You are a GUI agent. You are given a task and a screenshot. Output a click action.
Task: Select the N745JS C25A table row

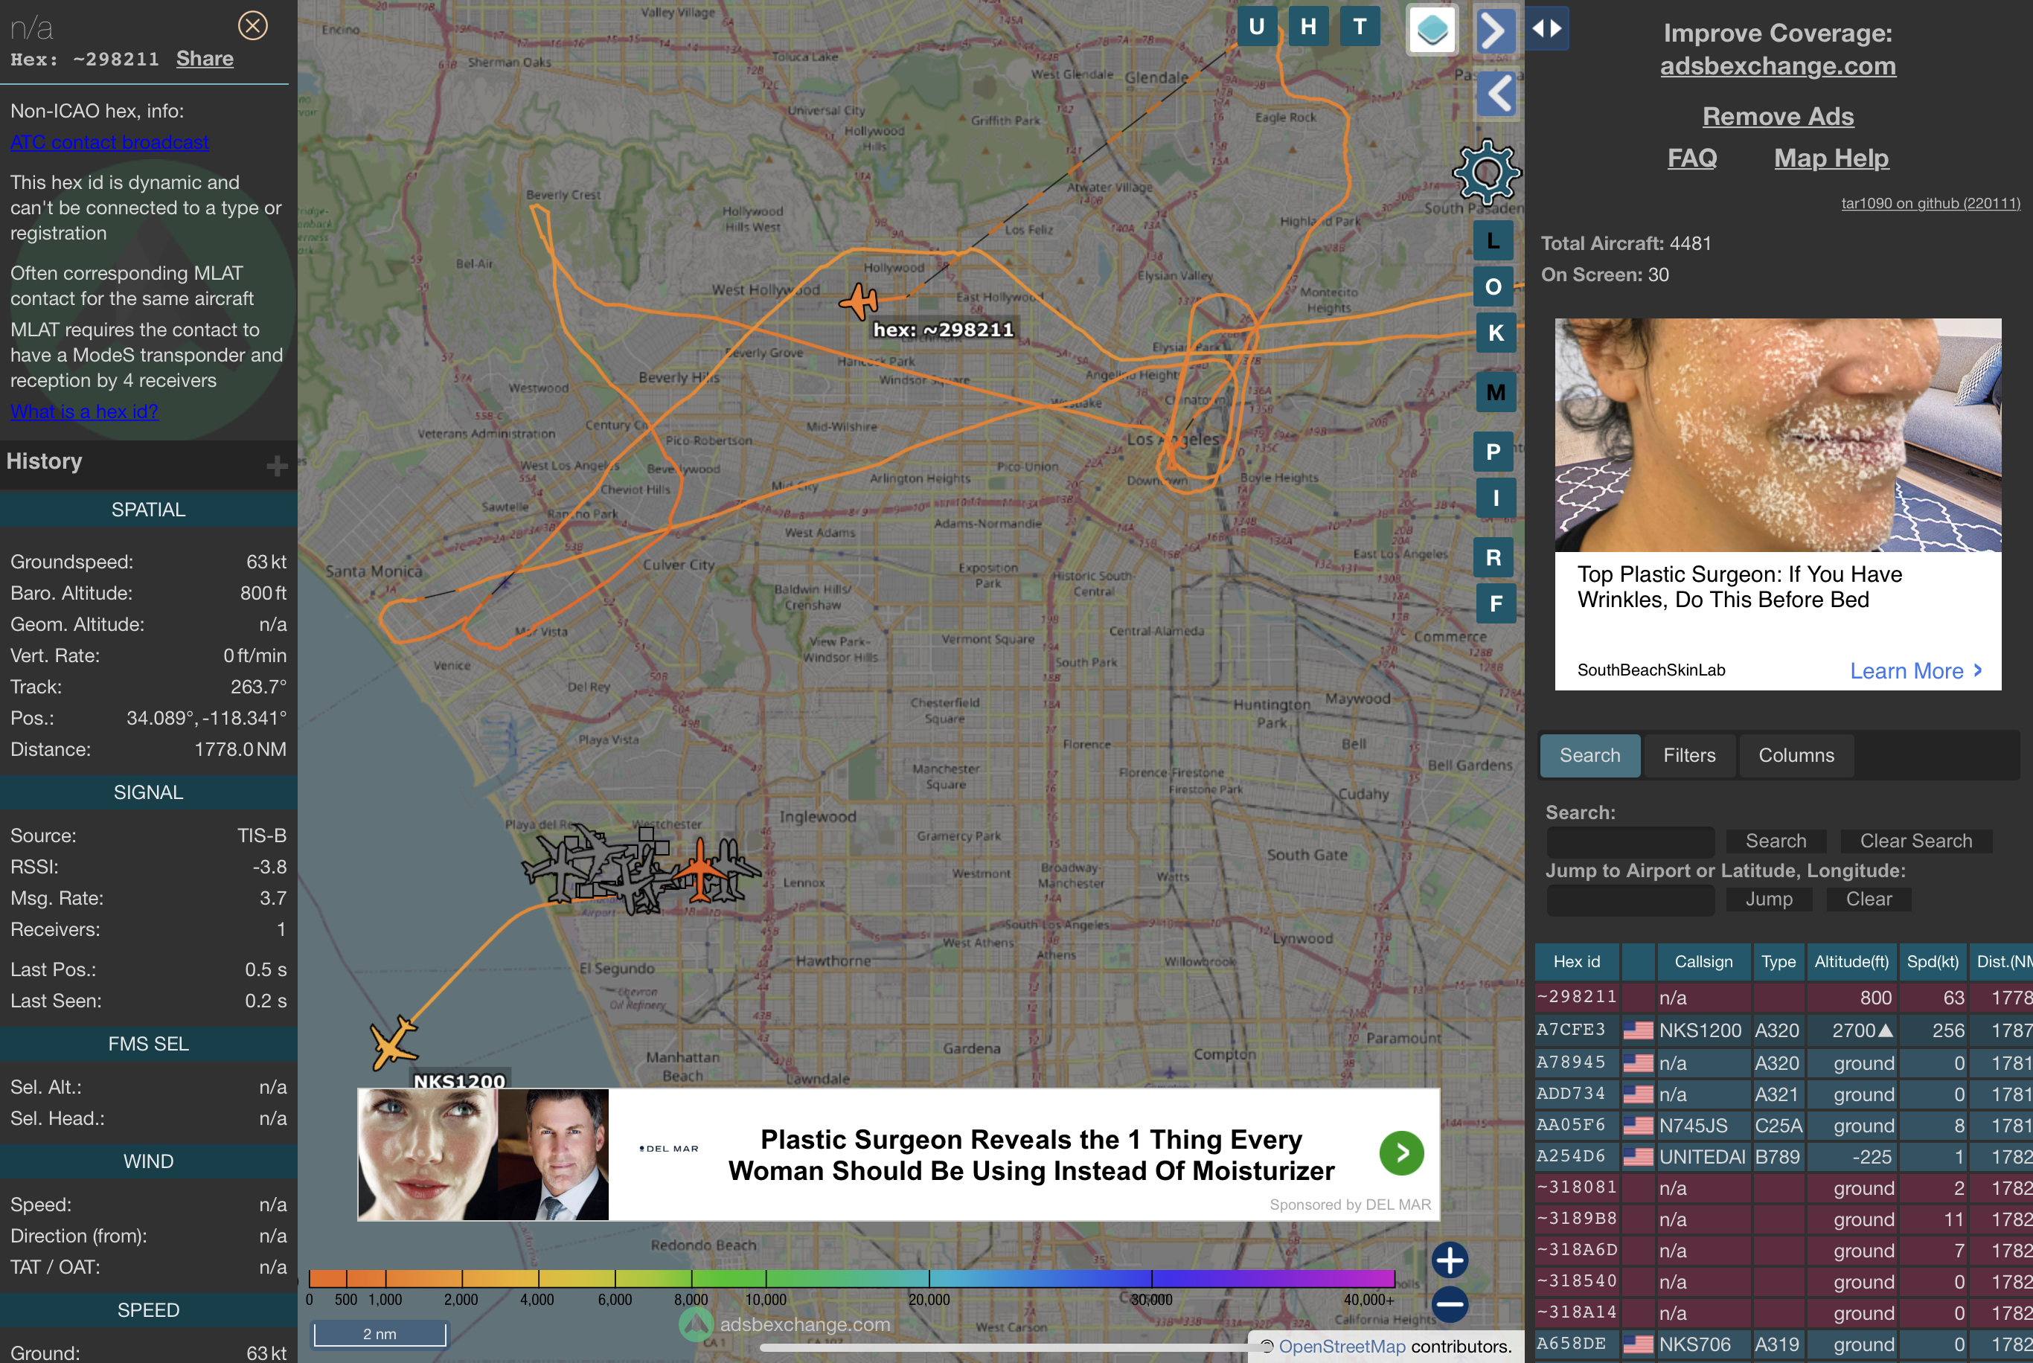[x=1783, y=1126]
